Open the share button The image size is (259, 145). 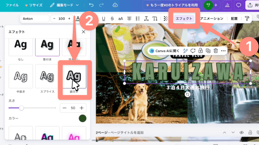point(252,5)
